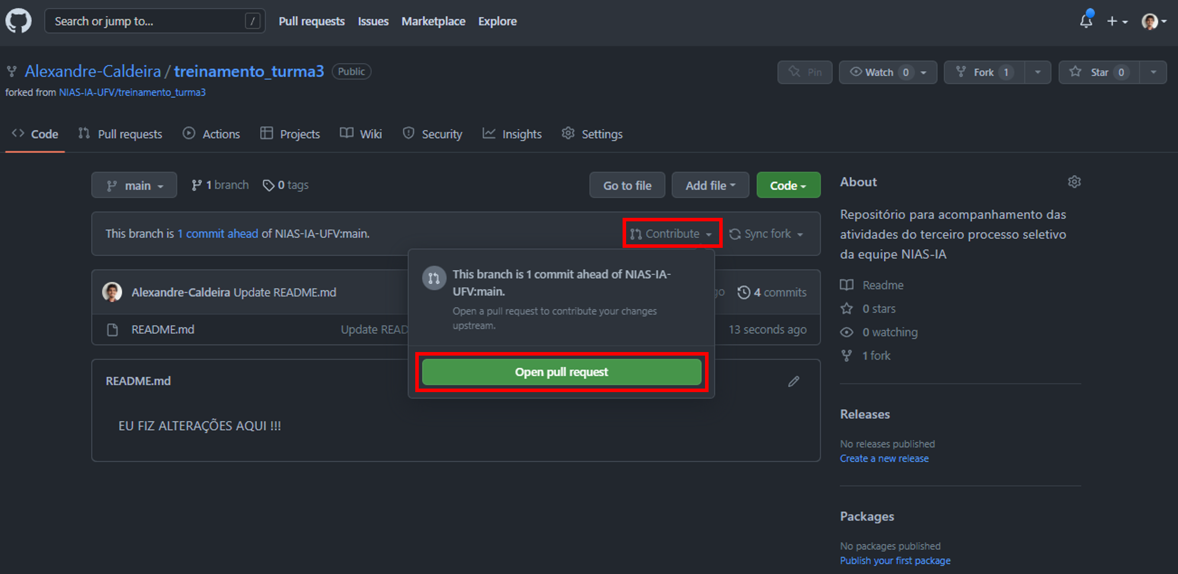
Task: Open the main branch selector
Action: (x=134, y=185)
